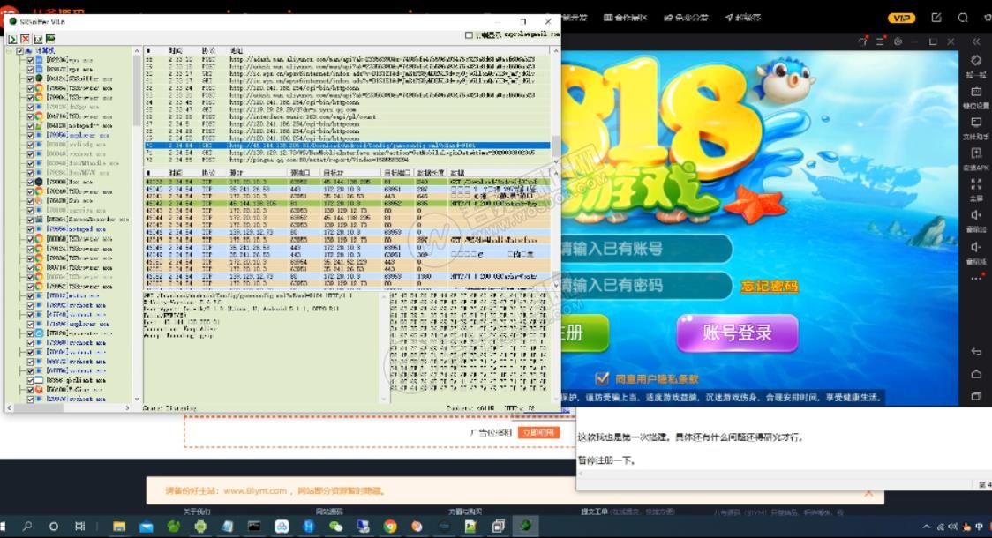Expand emulator sidebar more (...) options
Screen dimensions: 992x538
click(976, 278)
